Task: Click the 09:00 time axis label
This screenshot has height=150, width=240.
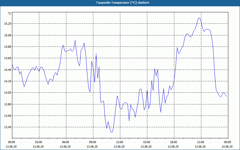Action: coord(93,142)
